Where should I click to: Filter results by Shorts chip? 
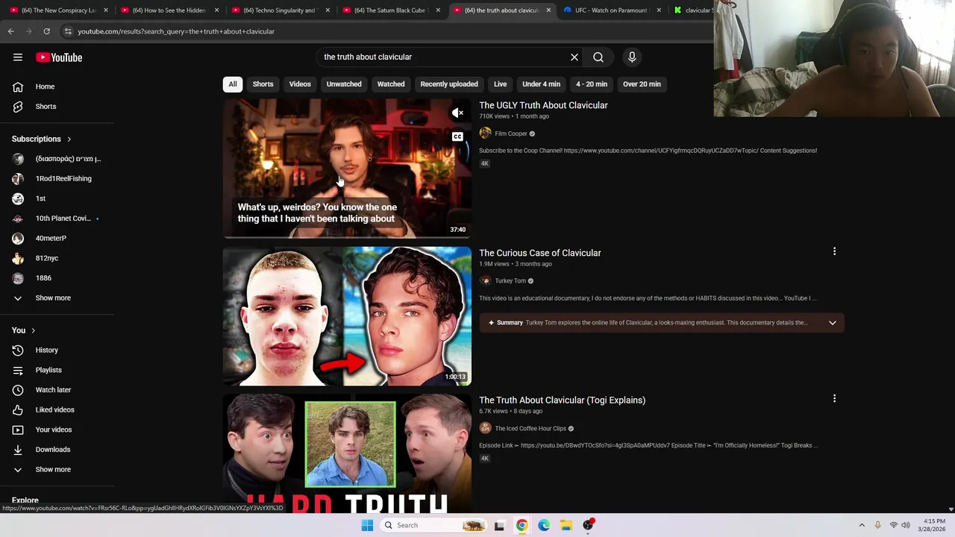click(x=263, y=84)
